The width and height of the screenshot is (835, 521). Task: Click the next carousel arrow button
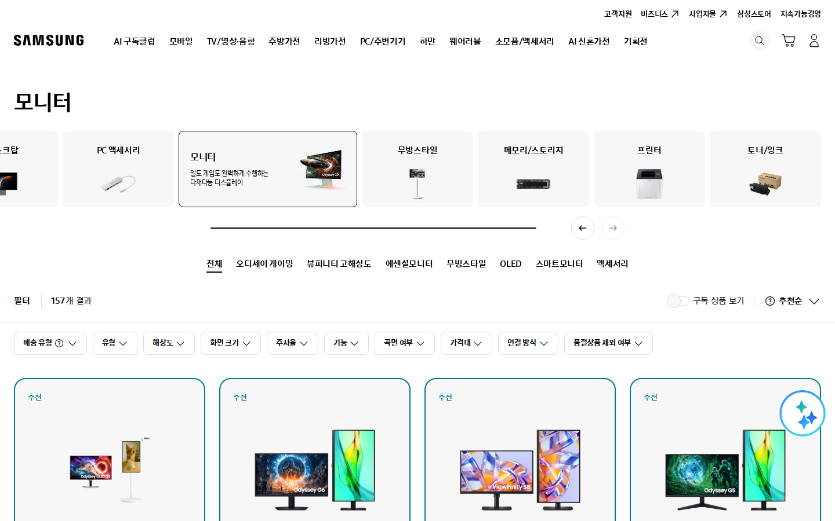(x=613, y=228)
